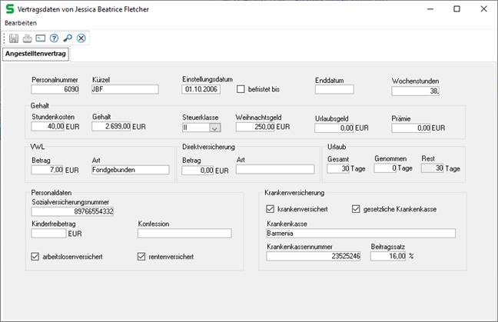Toggle the 'befristet bis' checkbox
The height and width of the screenshot is (322, 498).
tap(241, 89)
